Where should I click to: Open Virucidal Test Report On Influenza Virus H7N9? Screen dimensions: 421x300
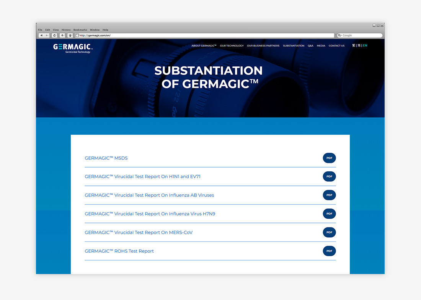pos(150,214)
